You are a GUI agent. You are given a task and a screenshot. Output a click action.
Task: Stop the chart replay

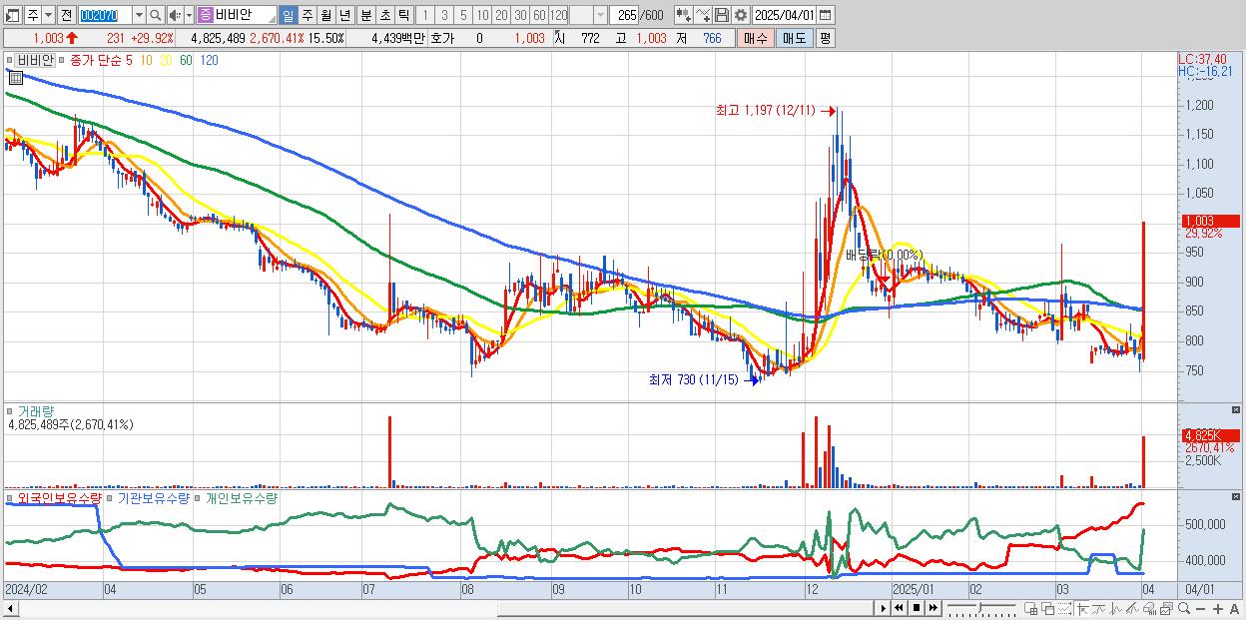917,608
